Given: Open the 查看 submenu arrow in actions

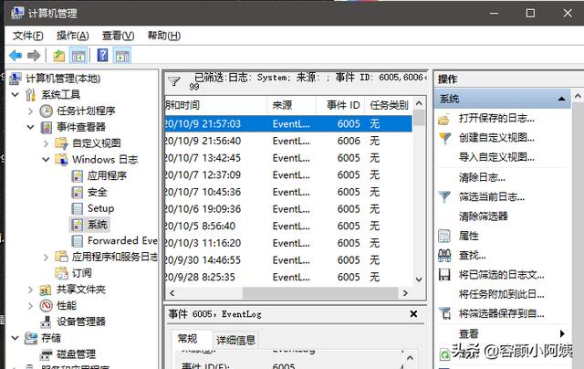Looking at the screenshot, I should click(562, 333).
